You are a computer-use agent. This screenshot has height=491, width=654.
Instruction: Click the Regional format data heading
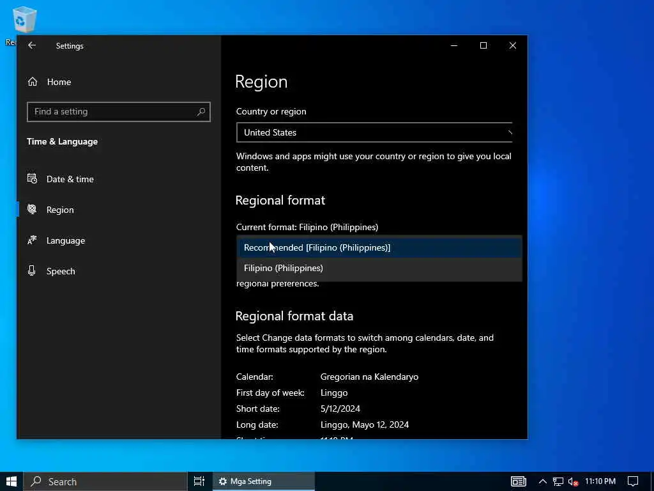coord(294,316)
